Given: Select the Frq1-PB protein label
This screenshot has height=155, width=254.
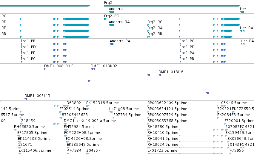Looking at the screenshot, I should pyautogui.click(x=28, y=41).
